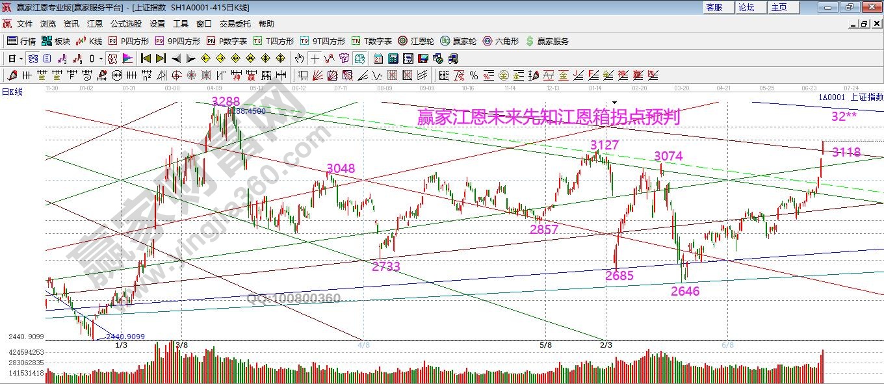Switch to K线 candlestick chart view
The width and height of the screenshot is (884, 384).
pyautogui.click(x=89, y=41)
